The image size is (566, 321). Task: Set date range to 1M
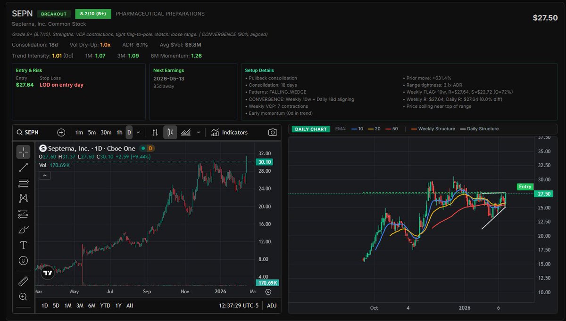click(x=68, y=305)
